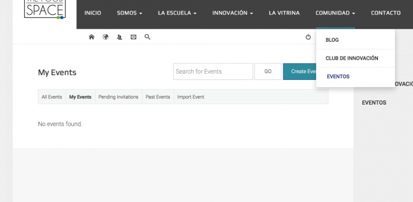413x202 pixels.
Task: Open LA VITRINA navigation item
Action: coord(284,13)
